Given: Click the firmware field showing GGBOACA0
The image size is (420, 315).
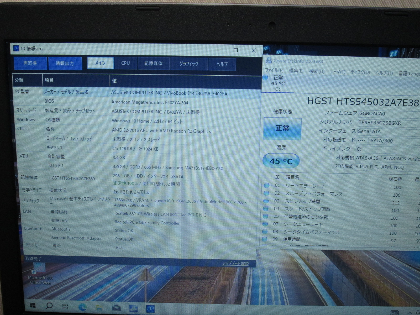Looking at the screenshot, I should (x=389, y=114).
